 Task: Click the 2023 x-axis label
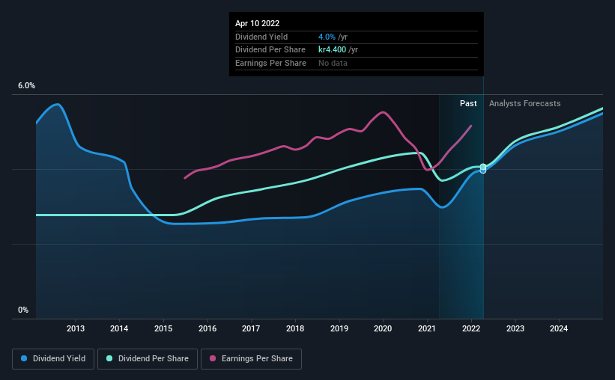coord(515,328)
